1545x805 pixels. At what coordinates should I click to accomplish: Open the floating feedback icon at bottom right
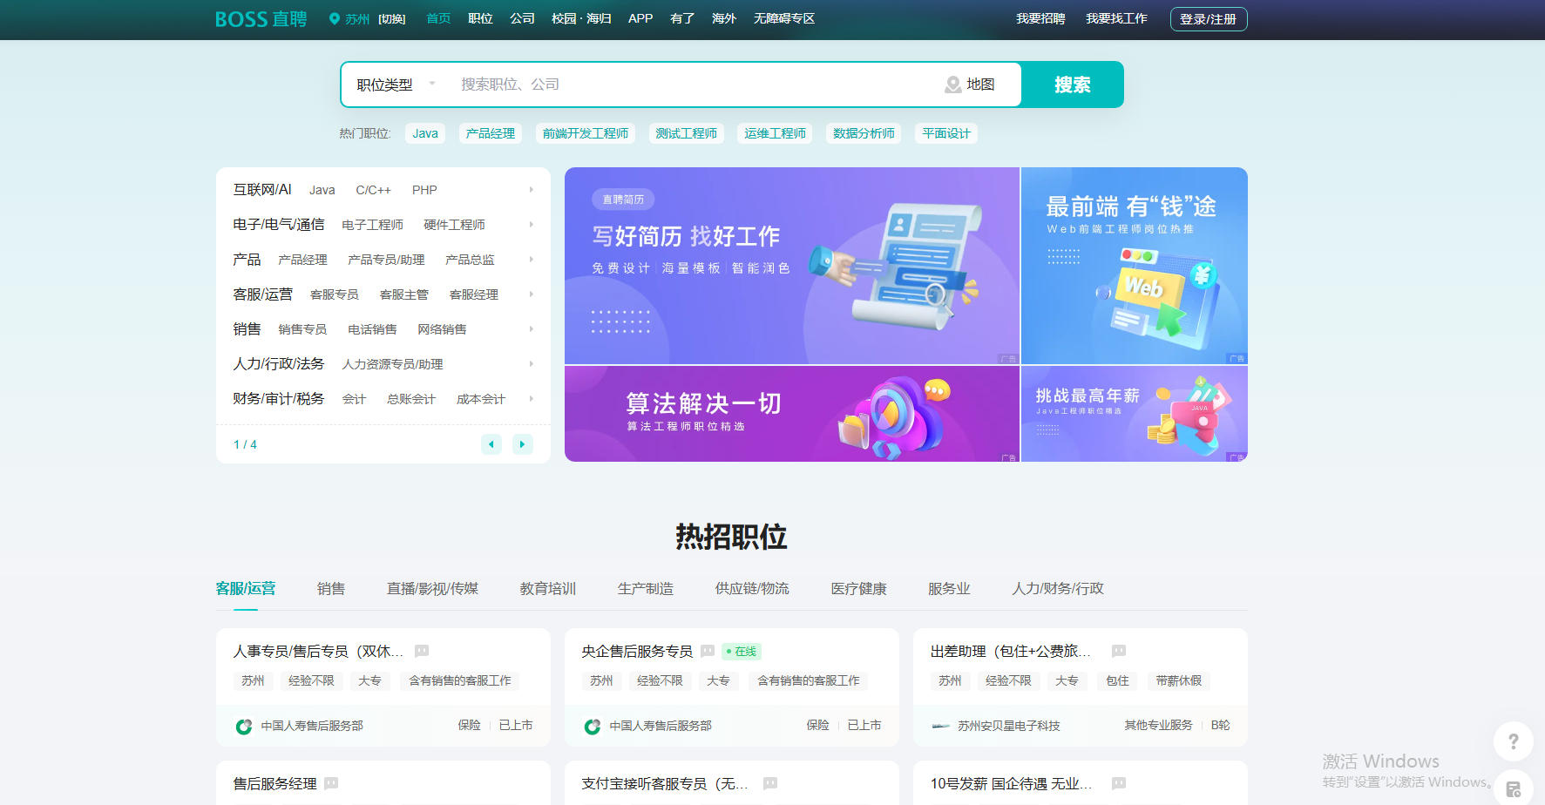(1514, 789)
